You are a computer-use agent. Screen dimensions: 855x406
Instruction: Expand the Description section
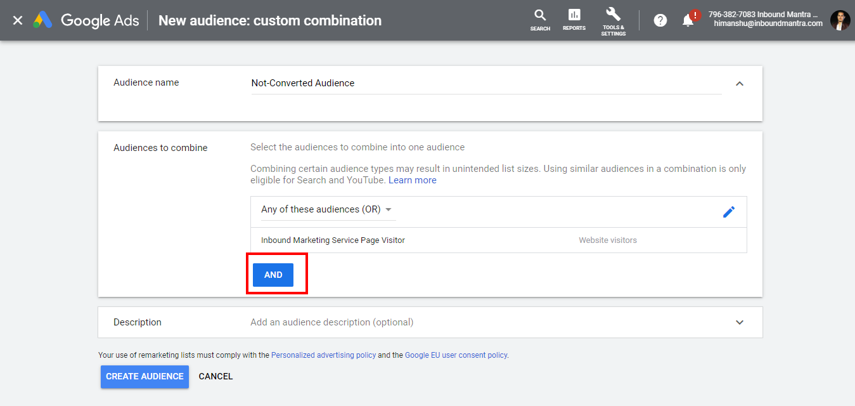tap(739, 322)
